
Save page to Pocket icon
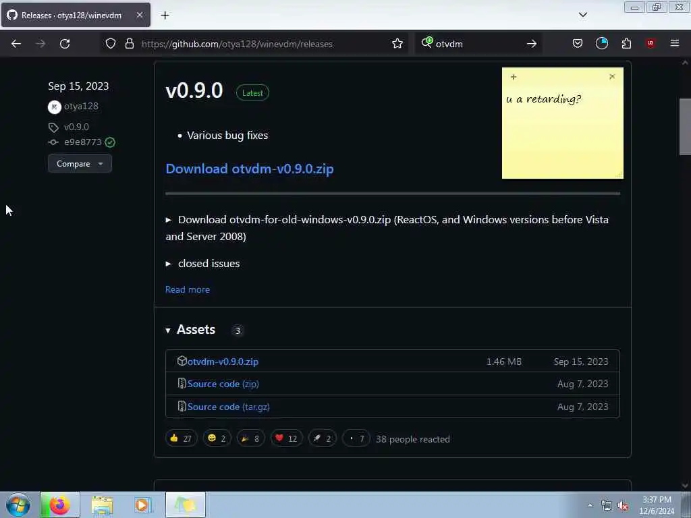(578, 43)
